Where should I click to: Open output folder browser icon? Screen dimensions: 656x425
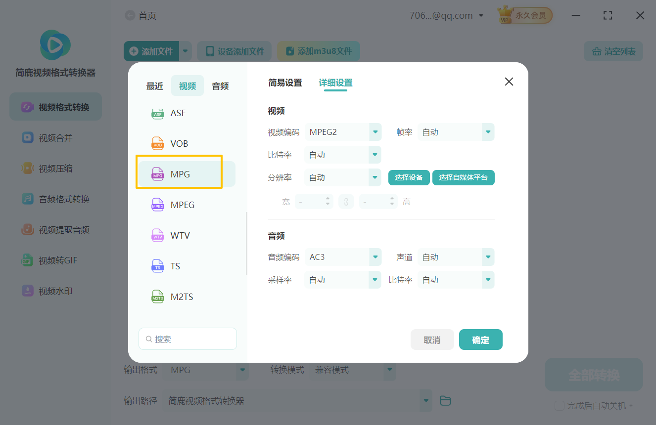(x=445, y=401)
